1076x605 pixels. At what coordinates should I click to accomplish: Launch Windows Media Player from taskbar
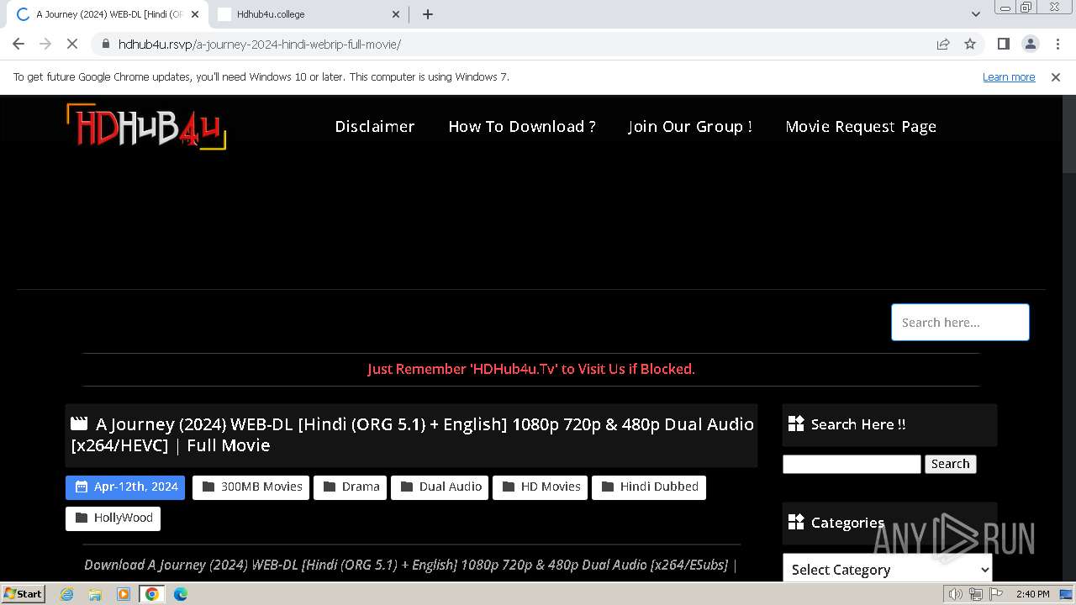tap(124, 594)
